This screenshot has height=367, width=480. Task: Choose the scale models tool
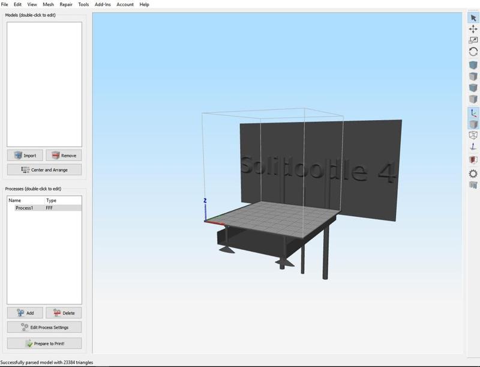click(473, 40)
